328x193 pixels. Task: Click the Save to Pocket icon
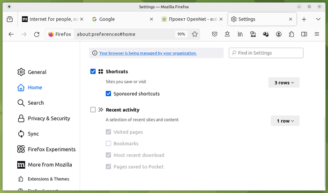tap(215, 34)
